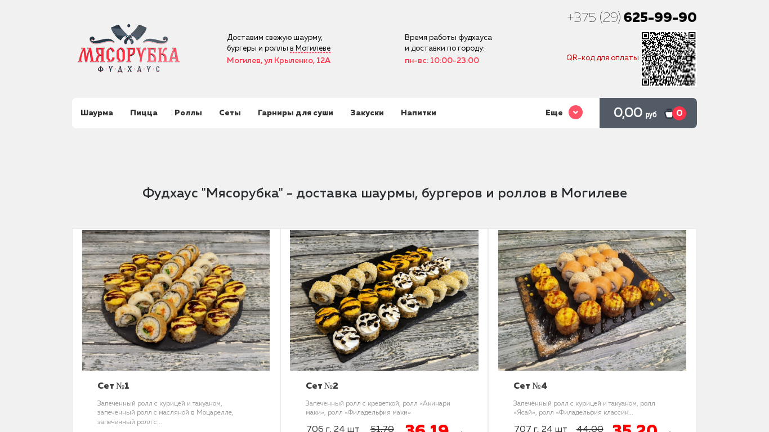Screen dimensions: 769x432
Task: Open the Закуски category
Action: pos(367,113)
